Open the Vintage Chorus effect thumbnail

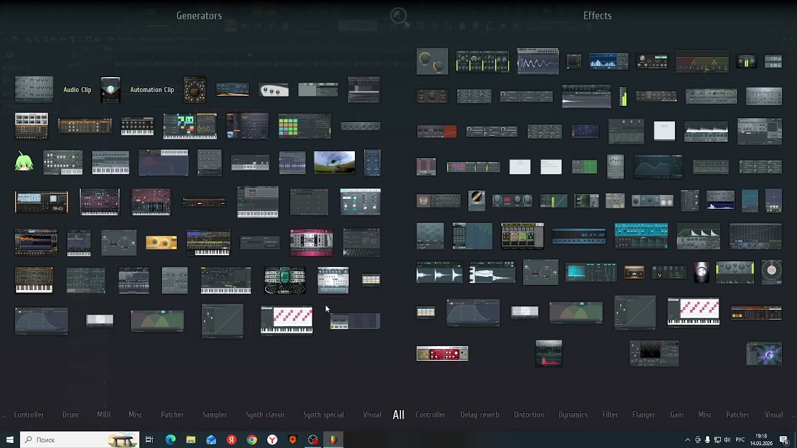[756, 313]
